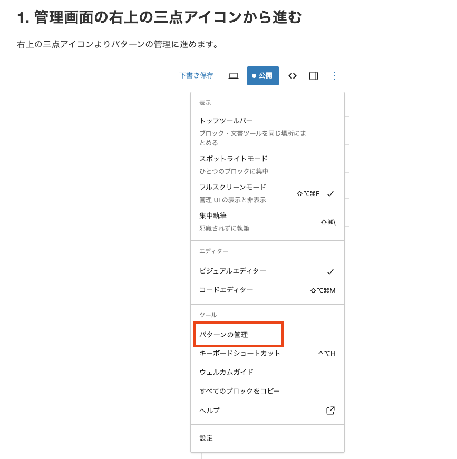Open 設定 at the menu bottom
Viewport: 457px width, 459px height.
(x=267, y=438)
